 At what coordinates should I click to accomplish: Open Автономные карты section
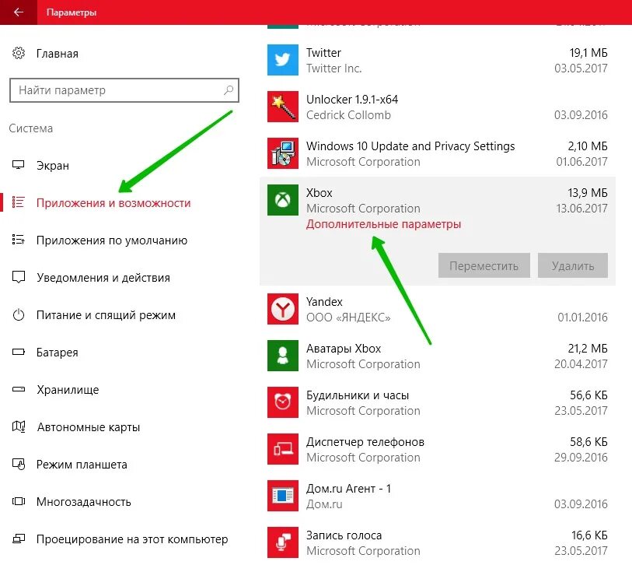[89, 427]
